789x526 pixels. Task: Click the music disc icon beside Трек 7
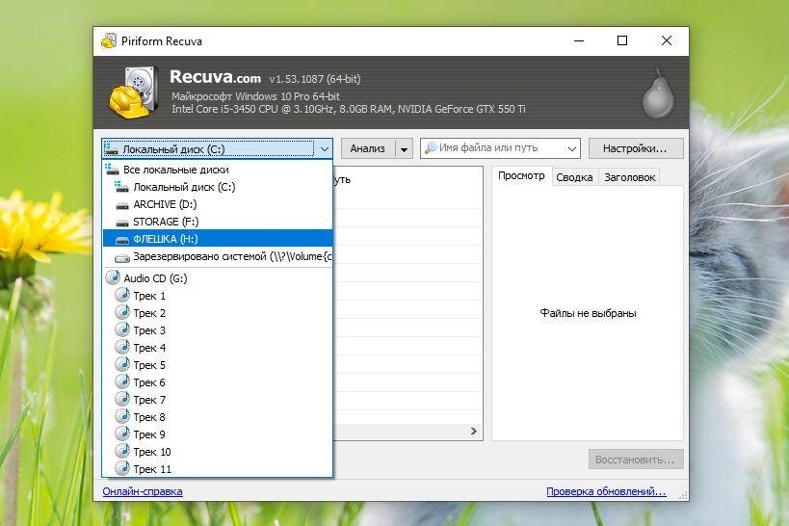122,399
